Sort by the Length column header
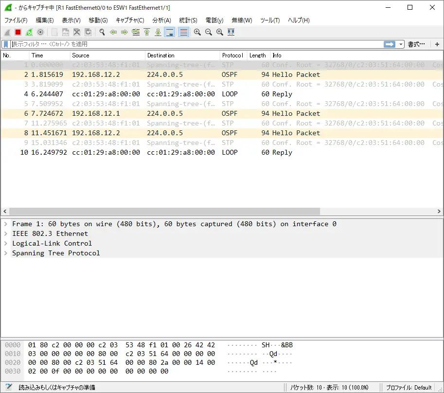 click(259, 55)
